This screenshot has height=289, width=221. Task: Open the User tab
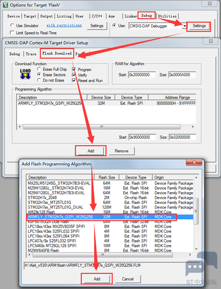pos(79,16)
